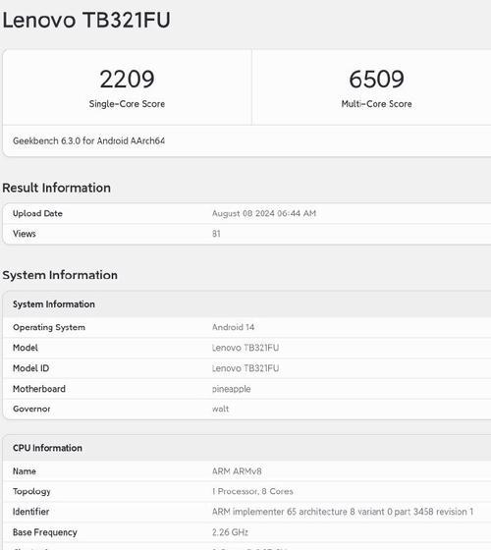This screenshot has width=491, height=550.
Task: Select the '2.26 GHz' value
Action: pos(230,532)
